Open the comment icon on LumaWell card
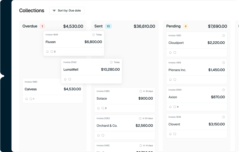Image resolution: width=242 pixels, height=152 pixels. 70,79
